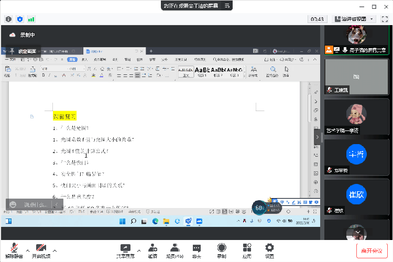Screen dimensions: 393x262
Task: Open the 成员 members list icon
Action: (x=174, y=248)
